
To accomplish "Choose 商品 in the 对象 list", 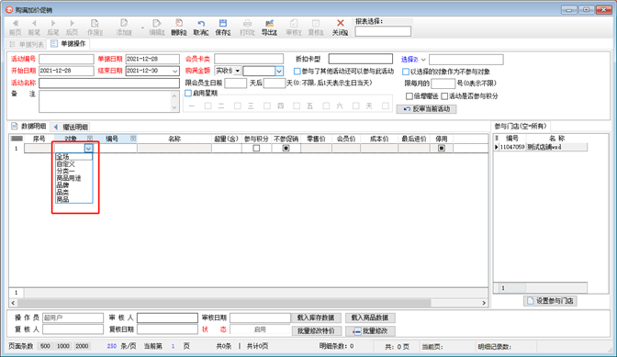I will click(73, 199).
